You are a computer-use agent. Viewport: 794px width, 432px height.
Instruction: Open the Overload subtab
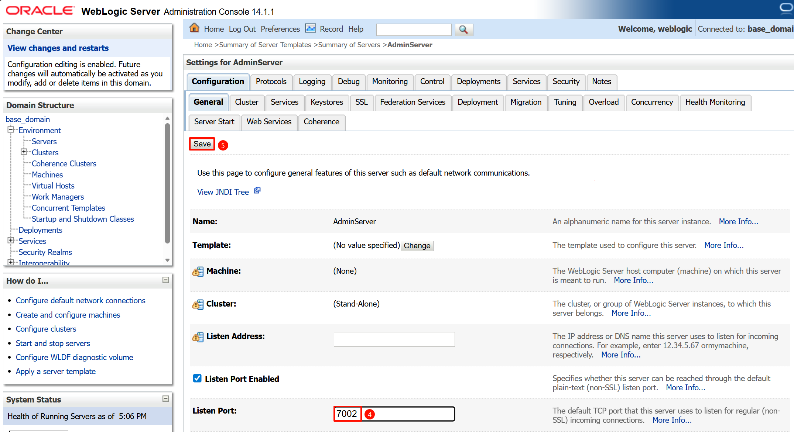[x=603, y=102]
